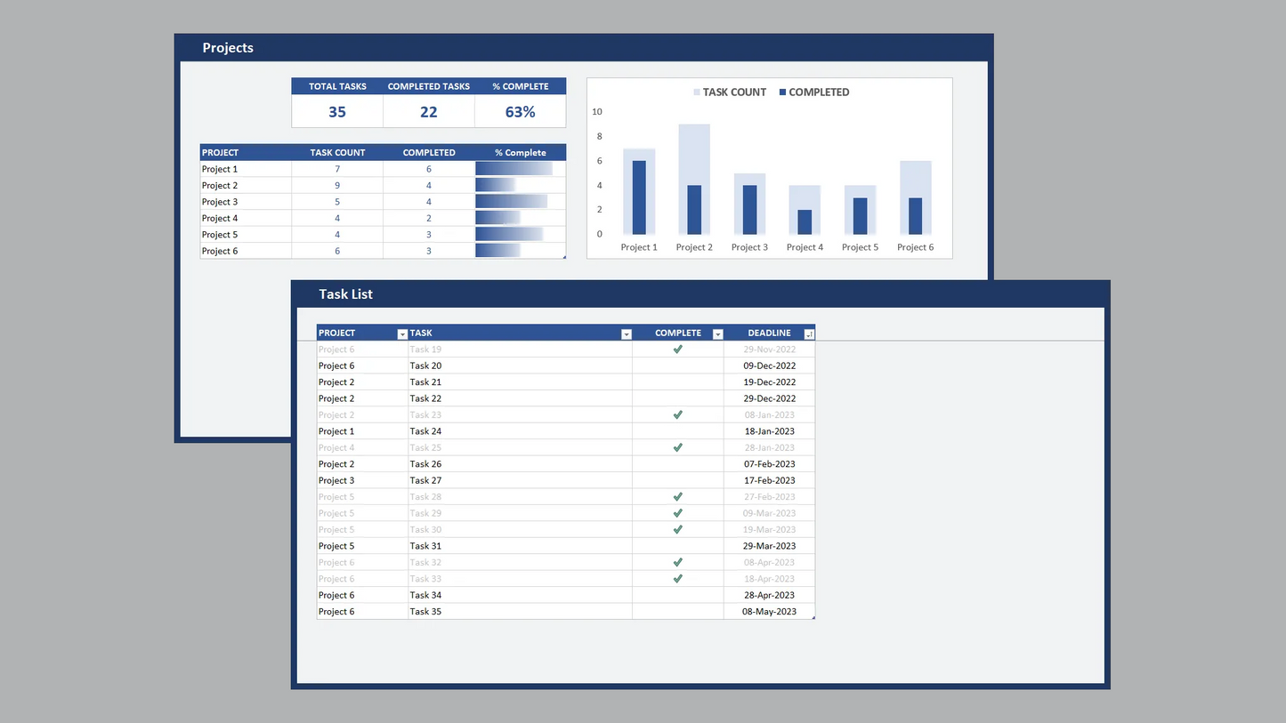The image size is (1286, 723).
Task: Click the 63% complete summary value
Action: pyautogui.click(x=520, y=112)
